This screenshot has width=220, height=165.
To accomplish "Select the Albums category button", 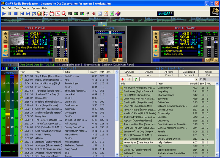I will (149, 72).
